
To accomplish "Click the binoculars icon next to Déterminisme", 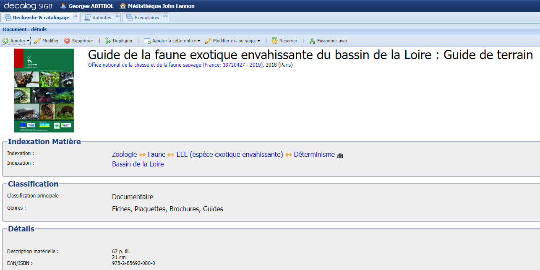I will 340,155.
